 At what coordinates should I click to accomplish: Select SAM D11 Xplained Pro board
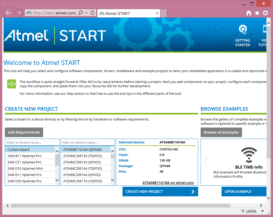[x=30, y=175]
